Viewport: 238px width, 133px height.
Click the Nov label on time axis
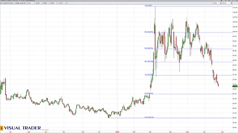83,132
